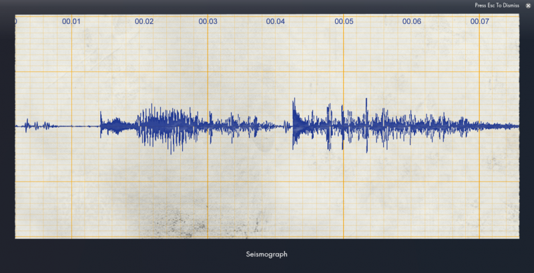This screenshot has height=273, width=534.
Task: Click the 00.03 time label
Action: tap(208, 21)
